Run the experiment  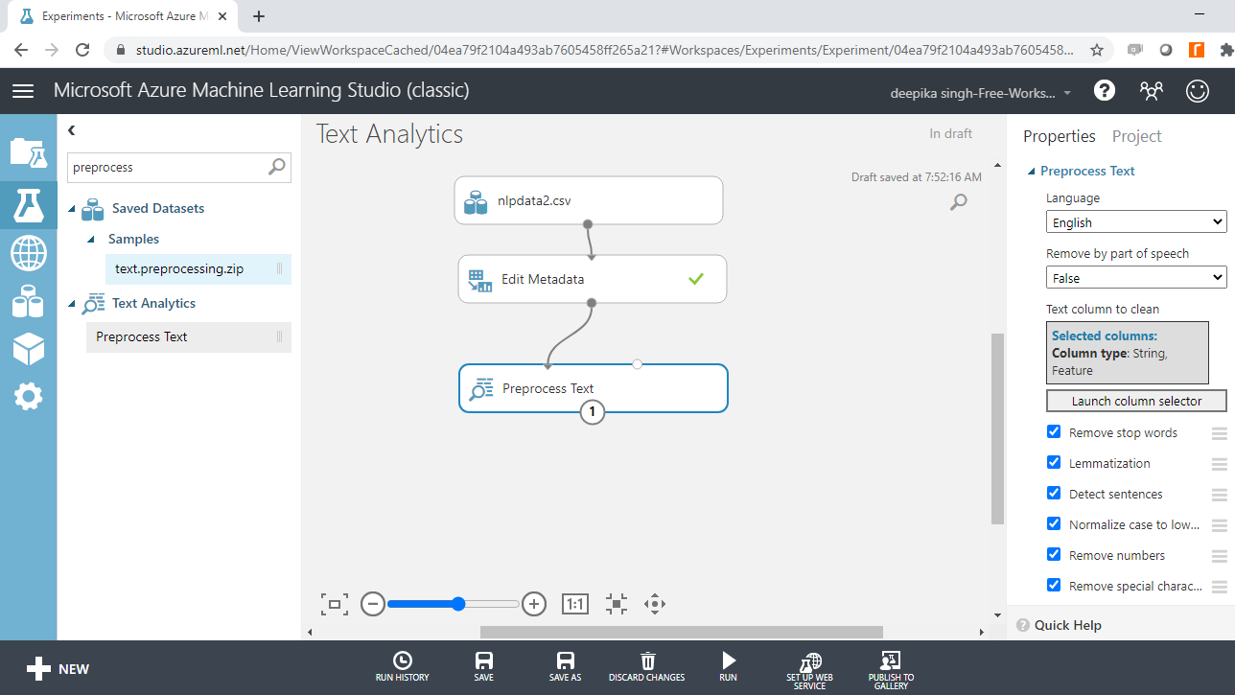(x=729, y=666)
